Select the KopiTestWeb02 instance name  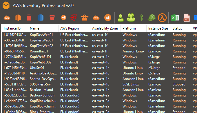click(41, 46)
